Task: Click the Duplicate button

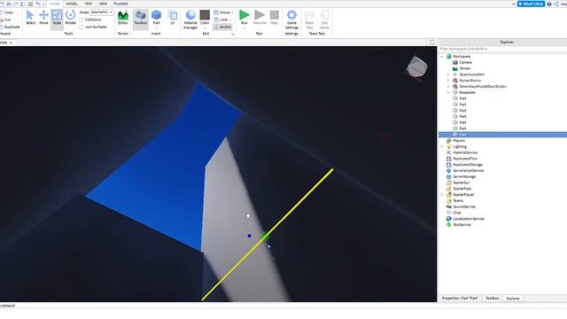Action: click(x=10, y=27)
